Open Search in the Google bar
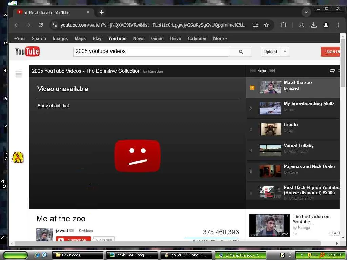This screenshot has height=260, width=347. (x=39, y=39)
